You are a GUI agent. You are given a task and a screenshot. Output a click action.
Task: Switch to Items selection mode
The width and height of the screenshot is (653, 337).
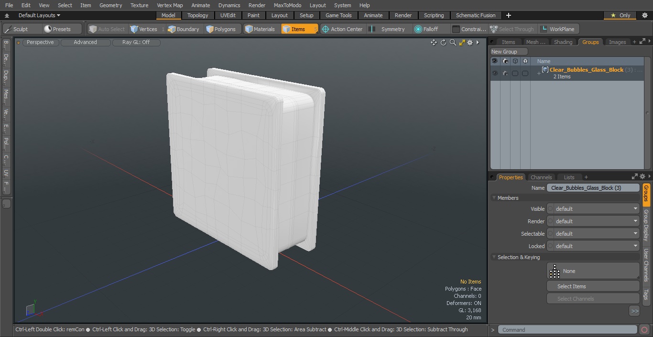(x=299, y=29)
